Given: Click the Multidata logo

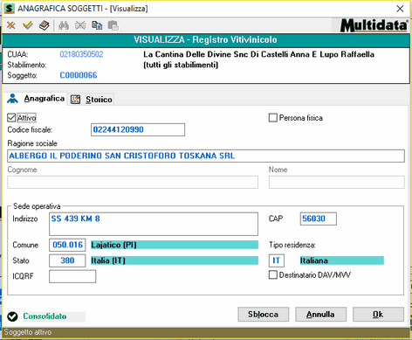Looking at the screenshot, I should point(374,25).
